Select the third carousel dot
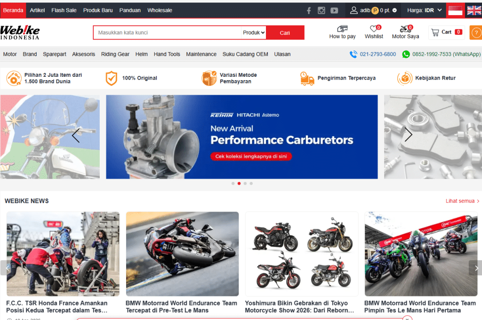Screen dimensions: 482x320 tap(245, 183)
